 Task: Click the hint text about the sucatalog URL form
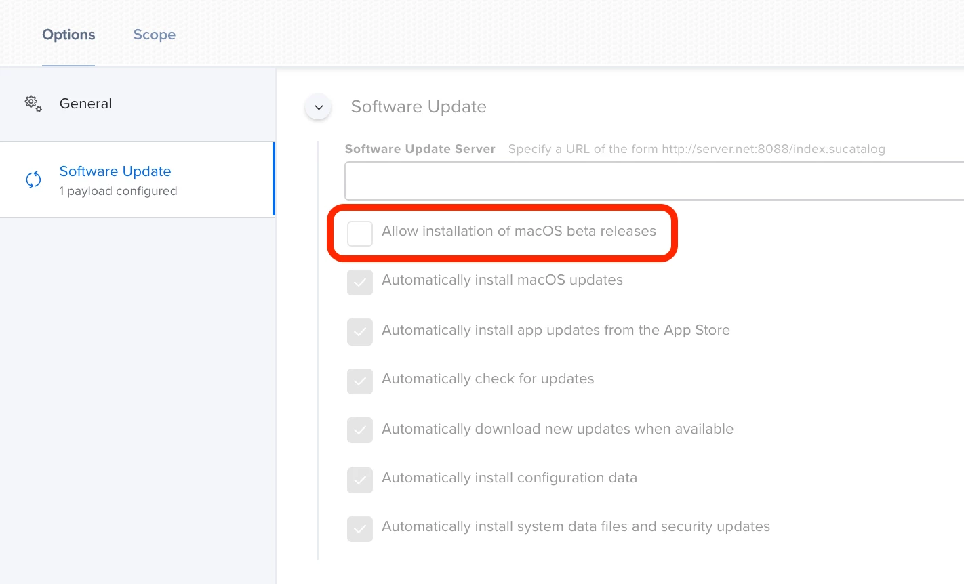click(x=696, y=149)
